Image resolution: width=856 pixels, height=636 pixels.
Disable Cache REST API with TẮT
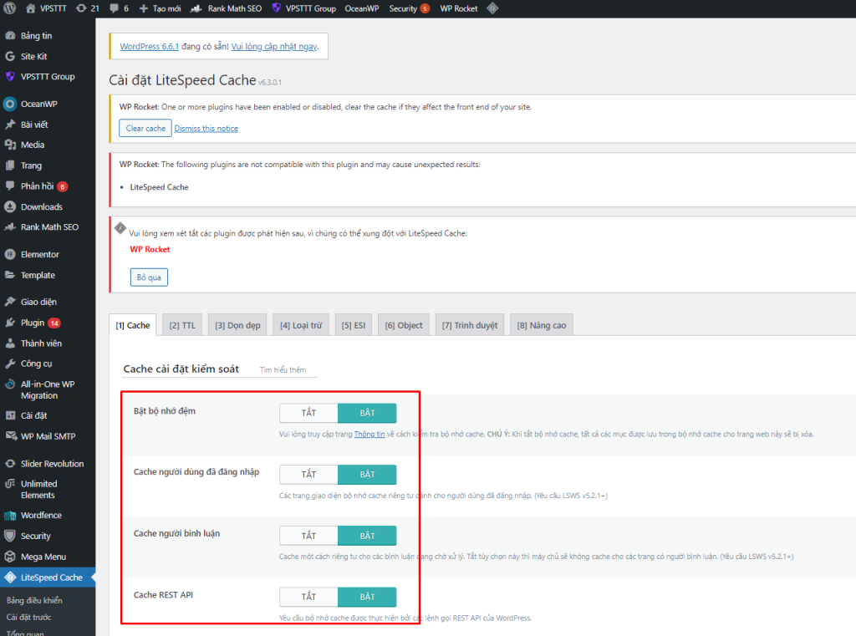[x=308, y=597]
